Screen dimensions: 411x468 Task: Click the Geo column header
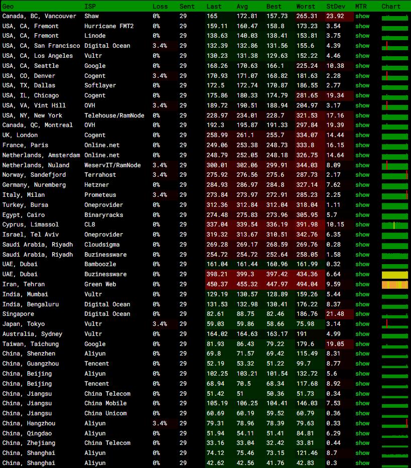pos(8,6)
